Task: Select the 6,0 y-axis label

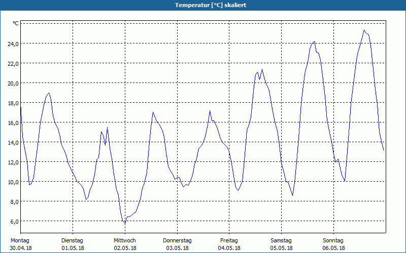Action: coord(13,222)
